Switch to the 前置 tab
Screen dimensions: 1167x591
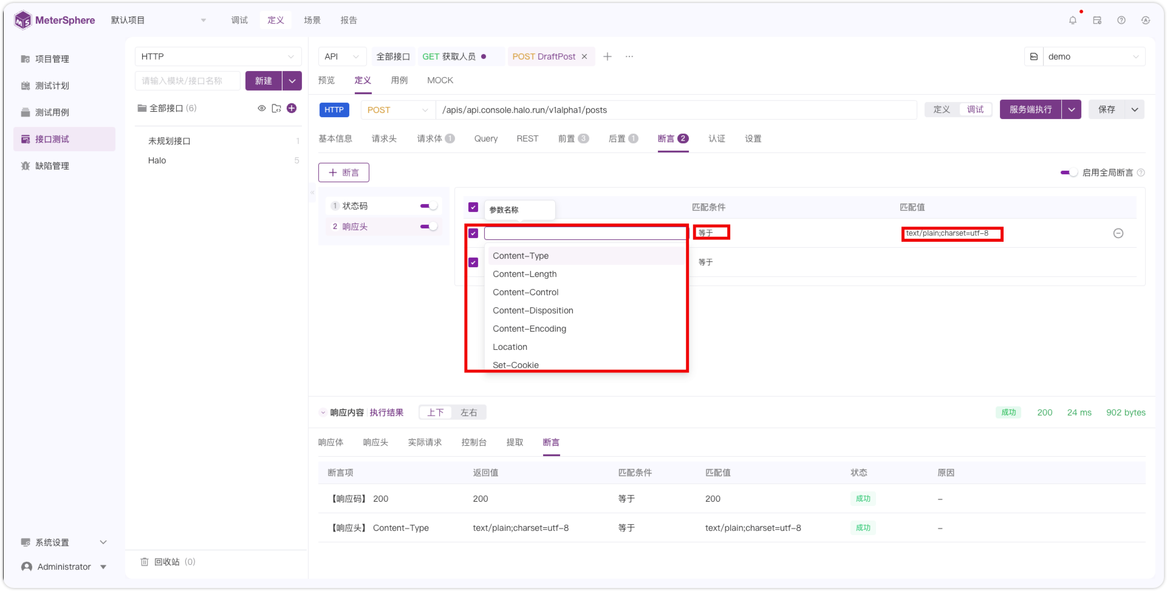pyautogui.click(x=573, y=138)
